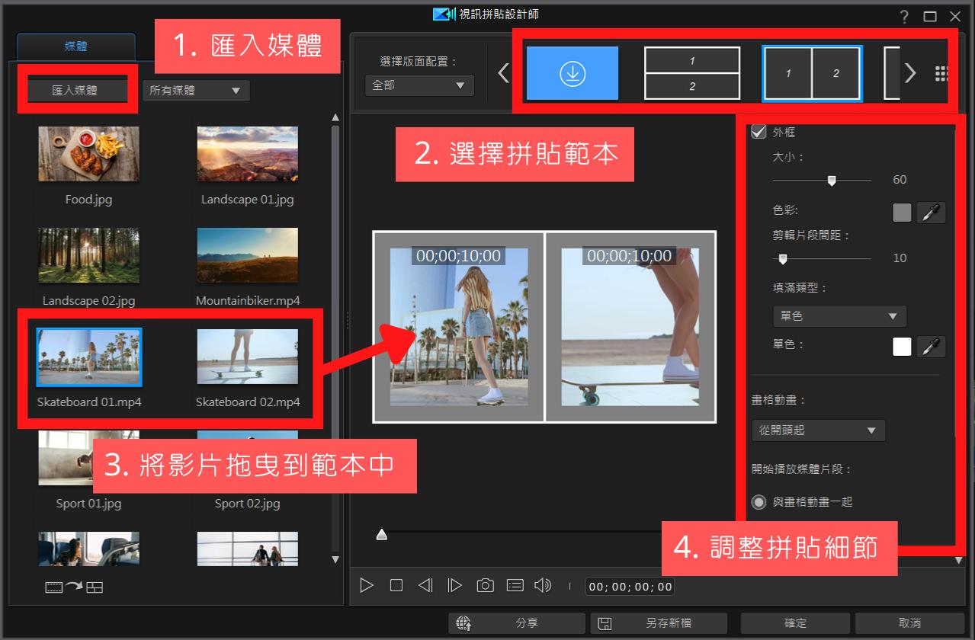The height and width of the screenshot is (640, 975).
Task: Pick fill color with the 單色 eyedropper
Action: (931, 347)
